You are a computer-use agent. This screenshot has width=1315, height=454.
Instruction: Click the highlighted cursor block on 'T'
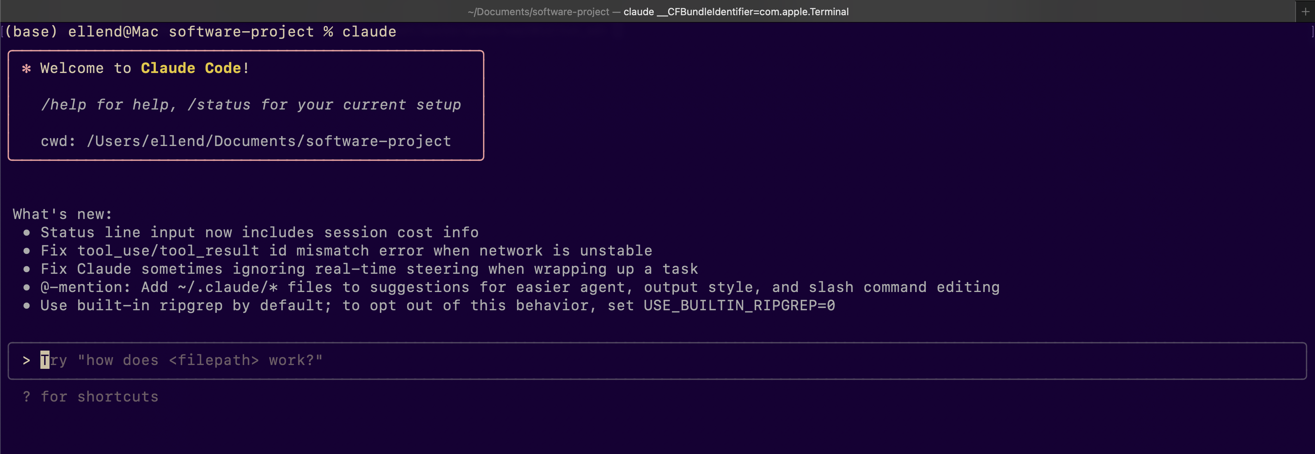point(45,360)
